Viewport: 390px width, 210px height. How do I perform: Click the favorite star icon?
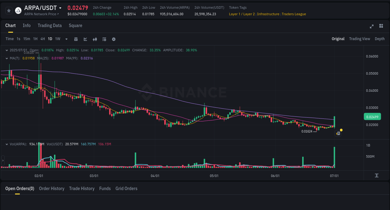pos(9,10)
